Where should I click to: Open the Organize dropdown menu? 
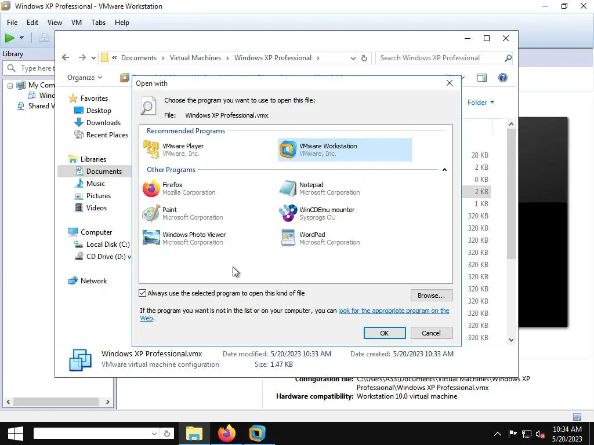coord(85,78)
